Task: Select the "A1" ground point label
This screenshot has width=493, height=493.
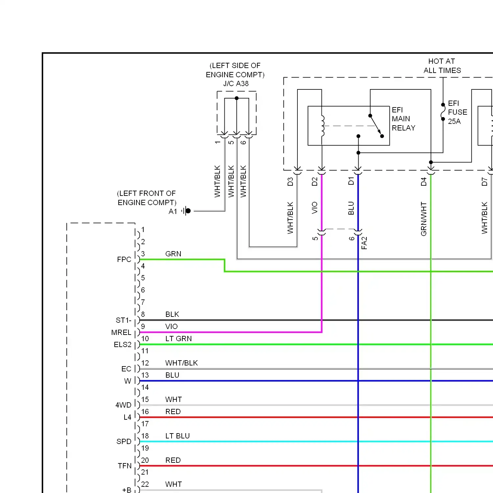Action: tap(173, 211)
